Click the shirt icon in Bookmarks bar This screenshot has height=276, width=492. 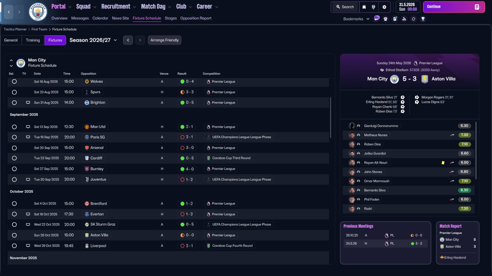pos(386,19)
